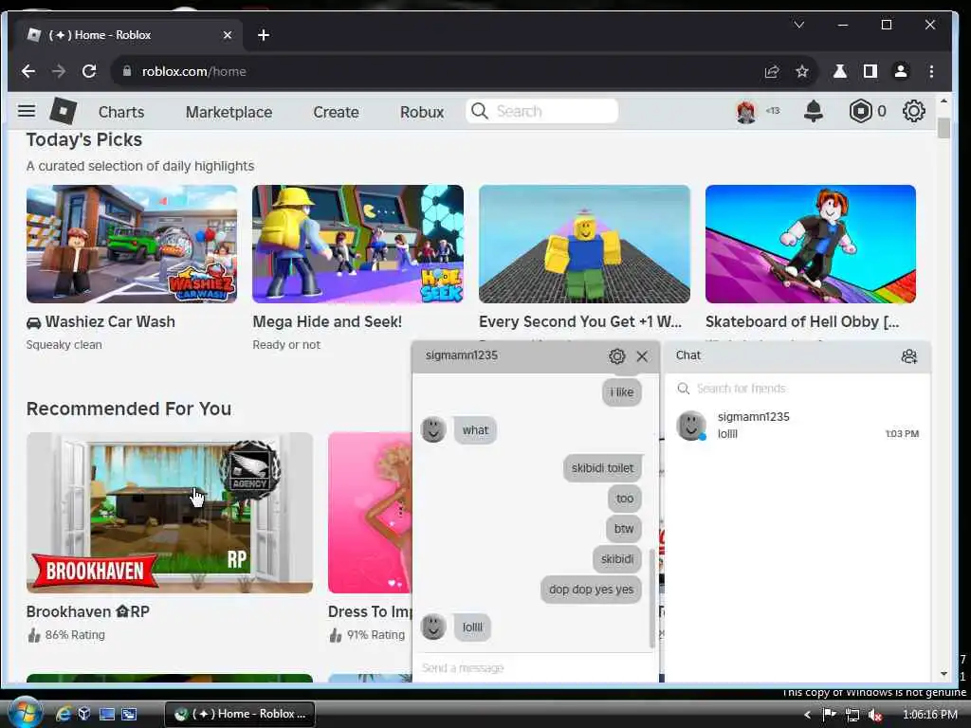Screen dimensions: 971x728
Task: Click the Mega Hide and Seek! title
Action: pos(327,322)
